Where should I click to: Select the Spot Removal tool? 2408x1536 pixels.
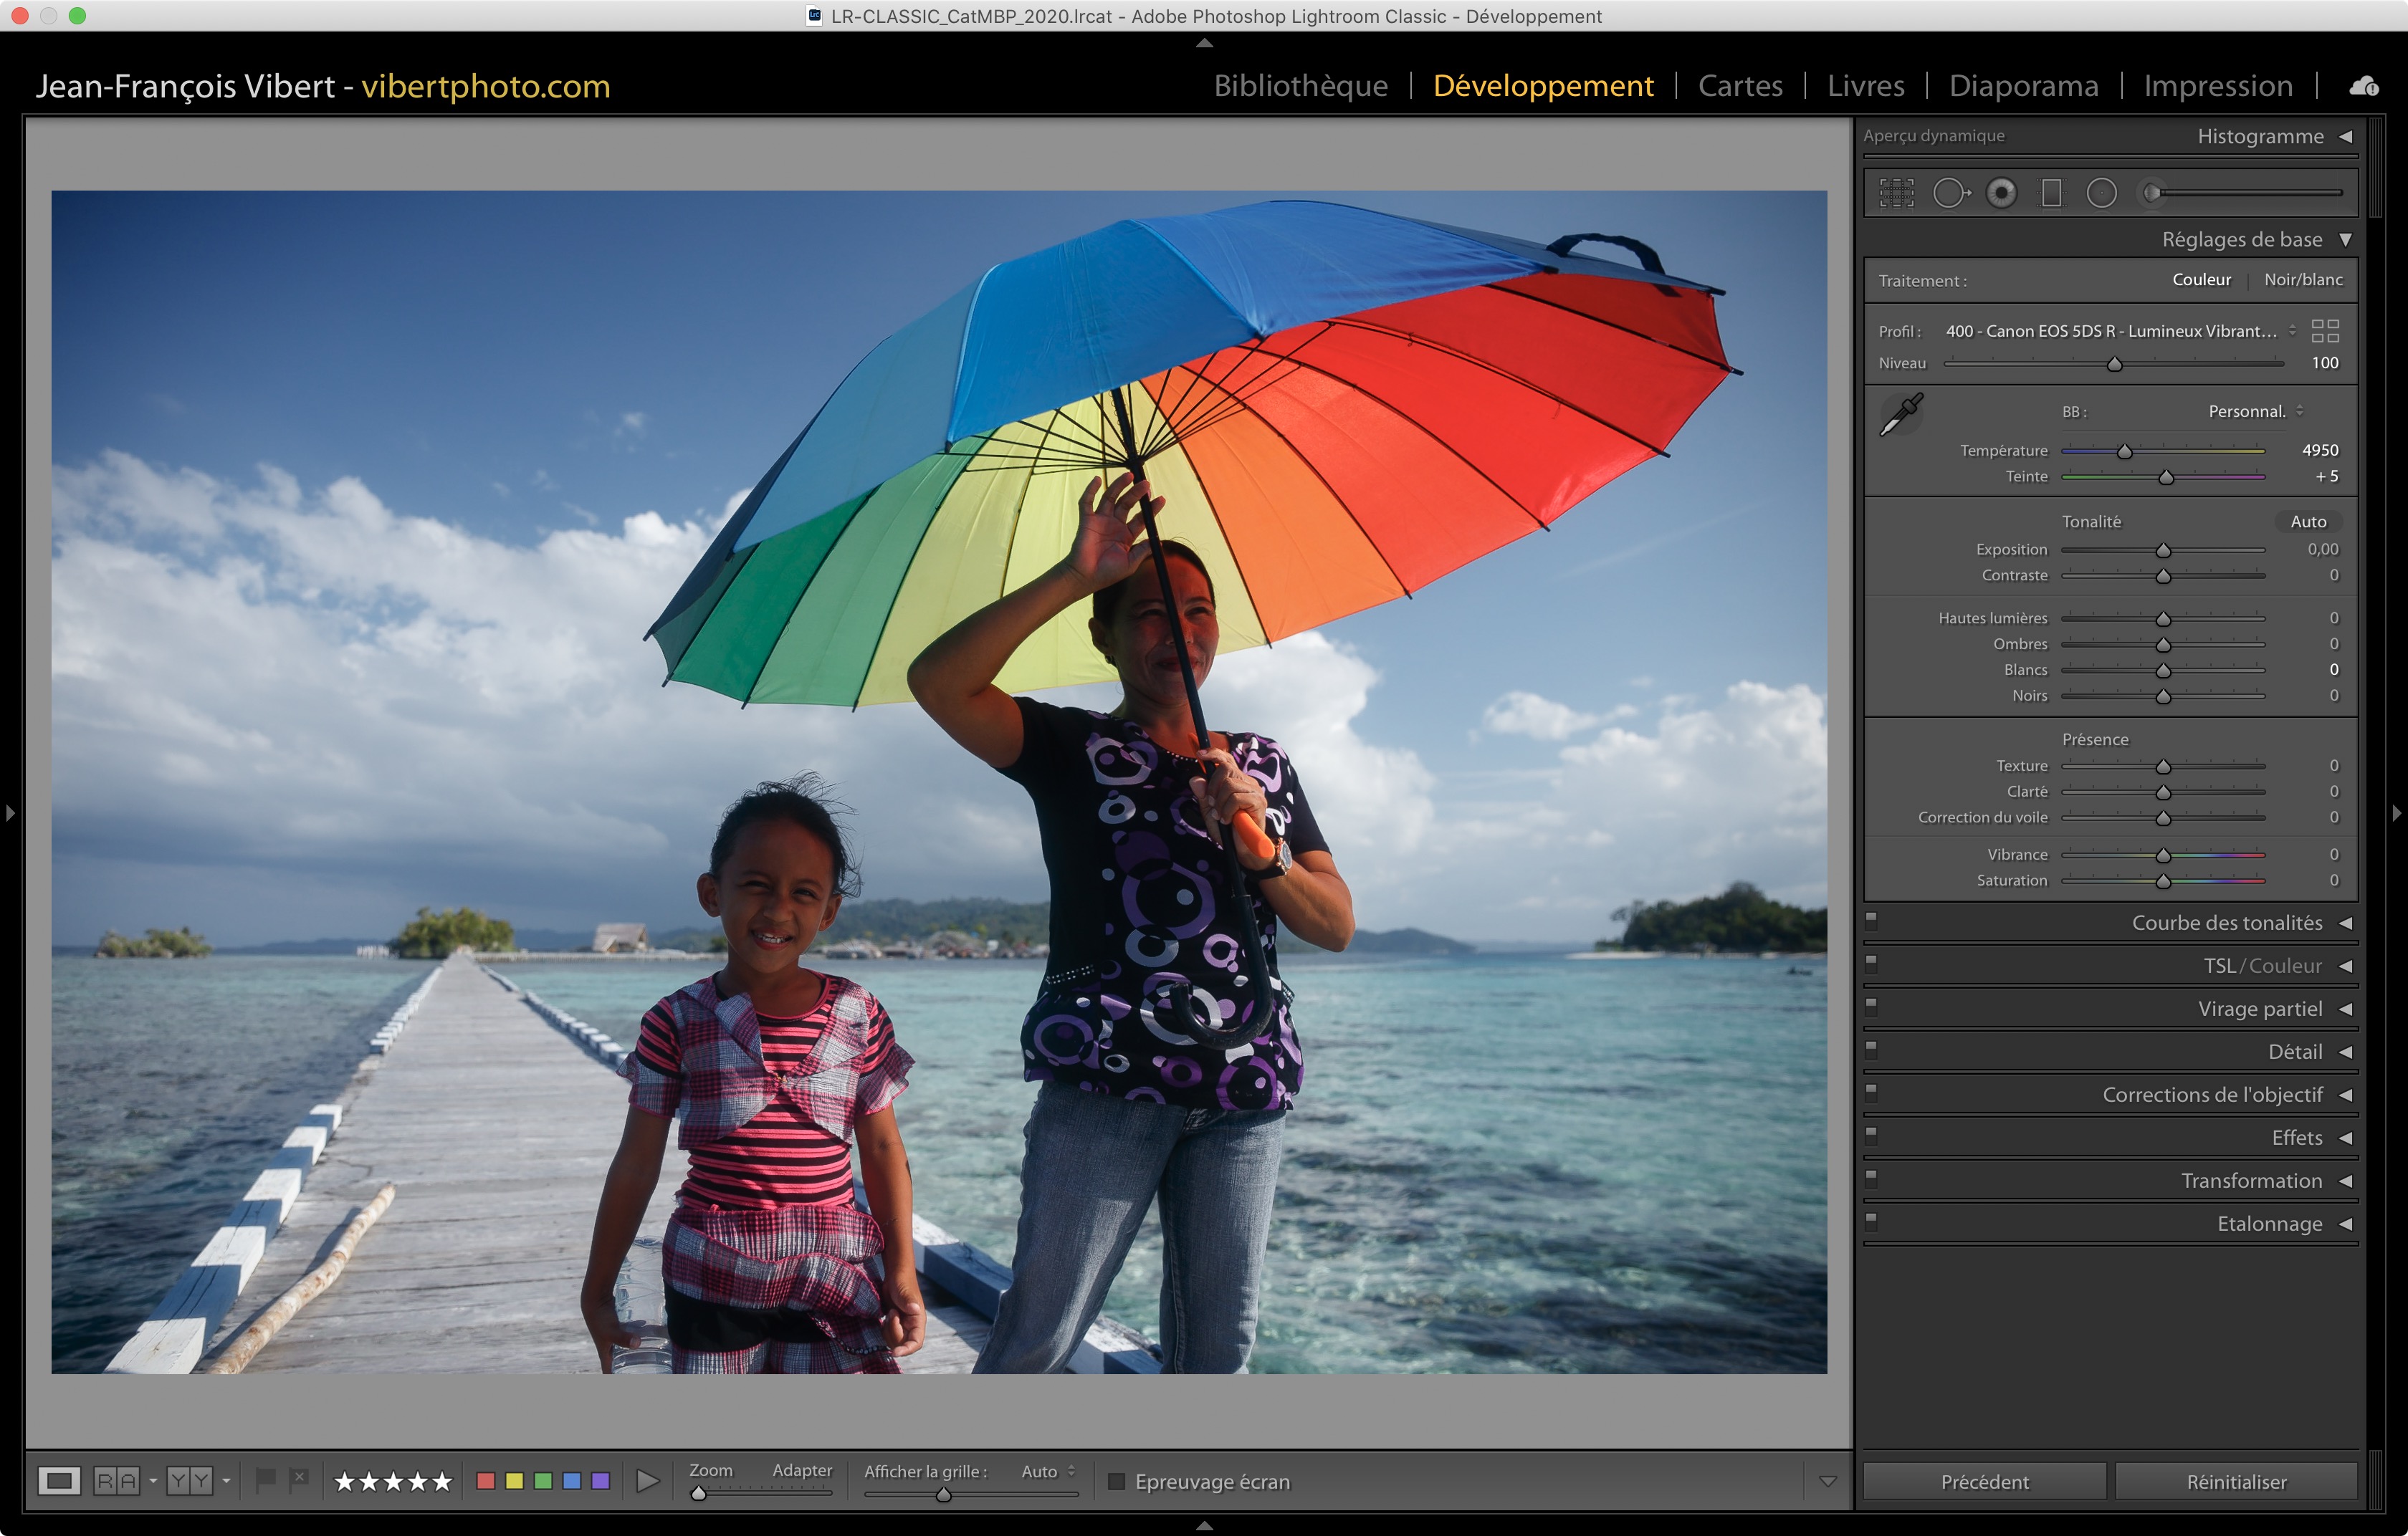1950,193
